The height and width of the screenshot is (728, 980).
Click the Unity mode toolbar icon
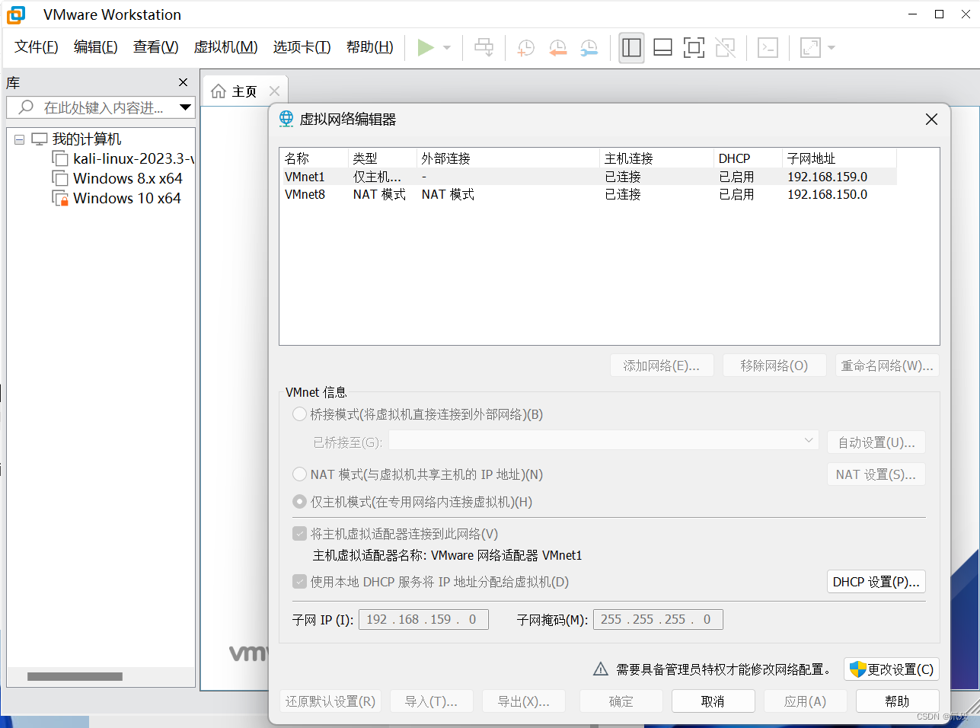pyautogui.click(x=725, y=48)
